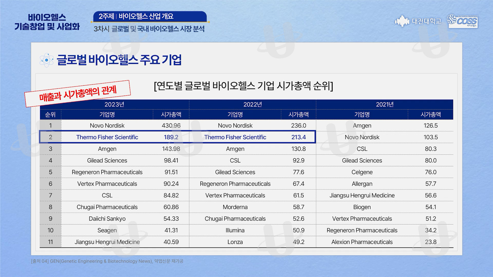Click Amgen in the 2021 ranking
Image resolution: width=493 pixels, height=277 pixels.
coord(362,126)
